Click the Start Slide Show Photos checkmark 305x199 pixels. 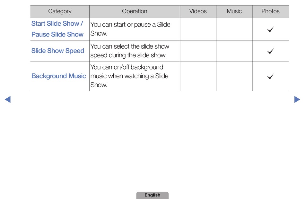(270, 29)
